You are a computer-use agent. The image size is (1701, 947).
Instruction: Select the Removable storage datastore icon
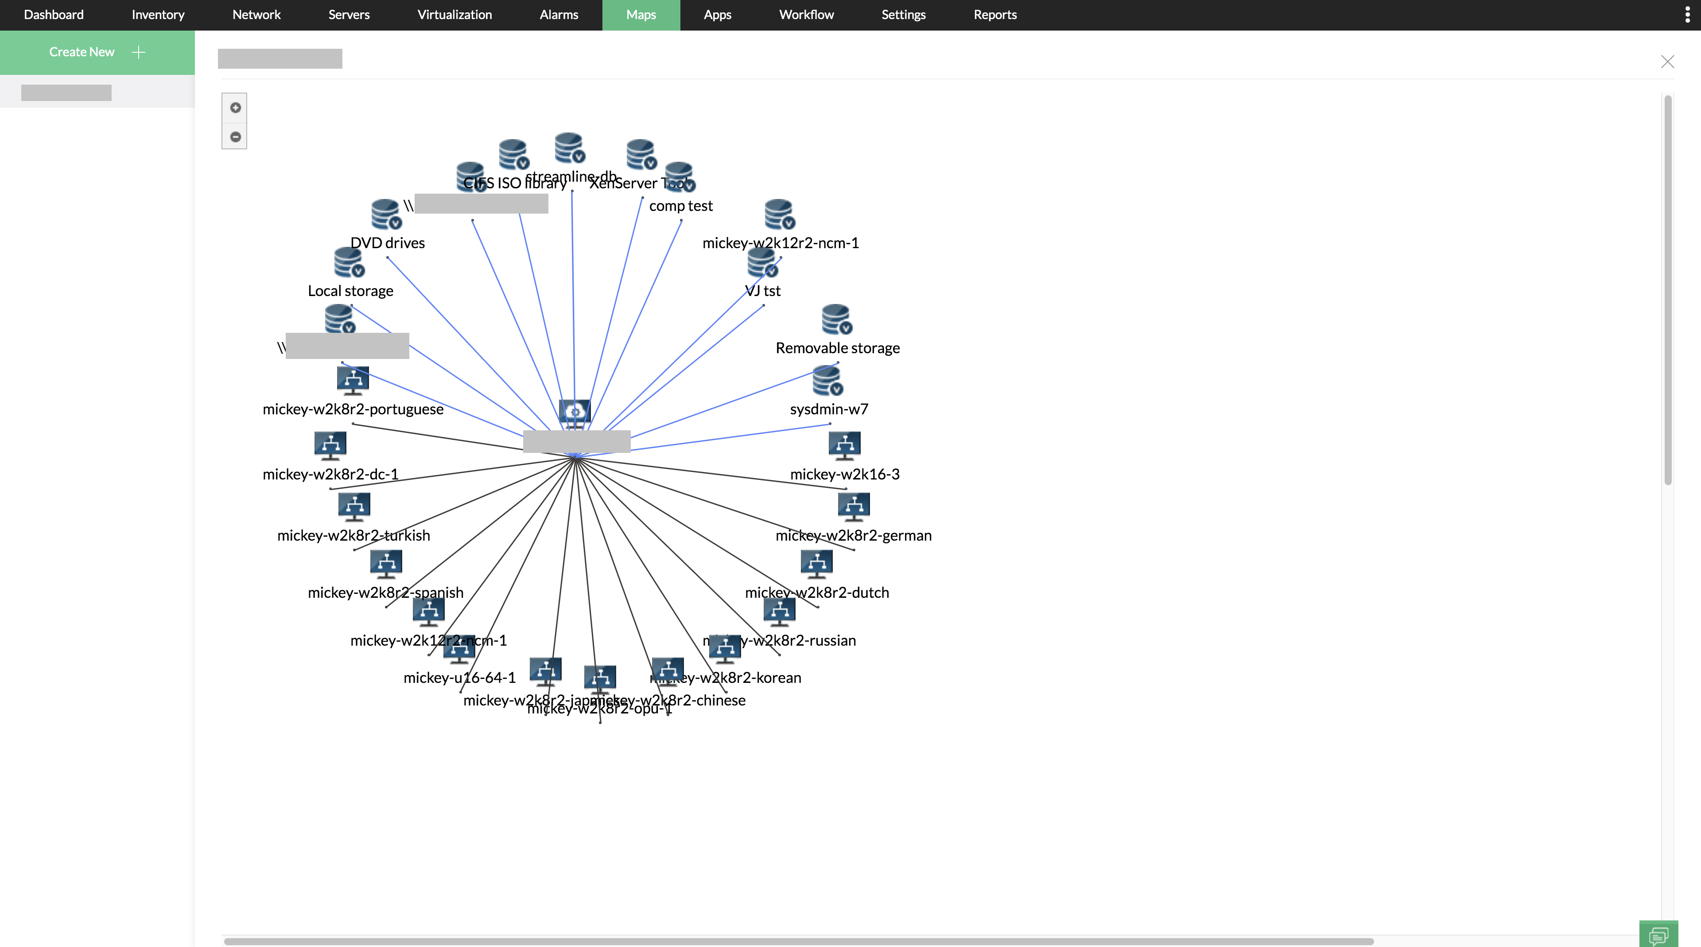[x=837, y=320]
